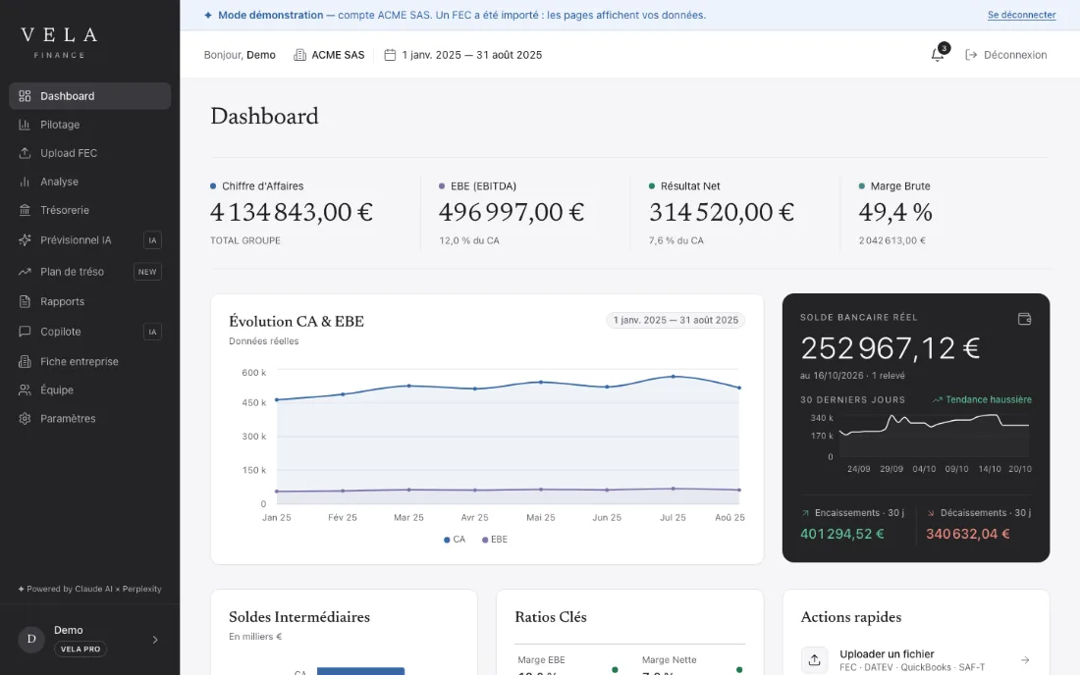
Task: Open the ACME SAS company selector
Action: click(329, 55)
